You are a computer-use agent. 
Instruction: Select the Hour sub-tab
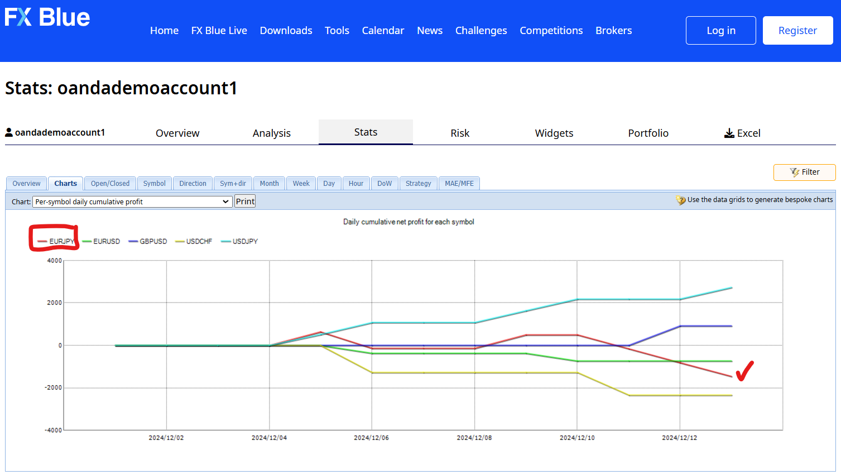click(x=356, y=184)
